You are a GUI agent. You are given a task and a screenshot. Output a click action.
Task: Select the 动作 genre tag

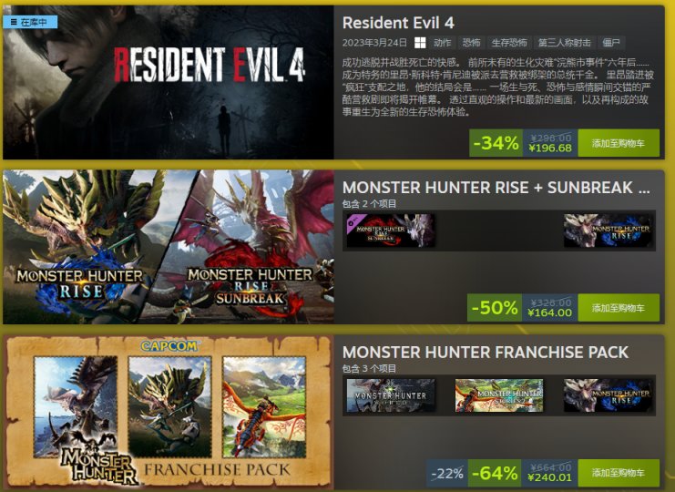[x=442, y=43]
